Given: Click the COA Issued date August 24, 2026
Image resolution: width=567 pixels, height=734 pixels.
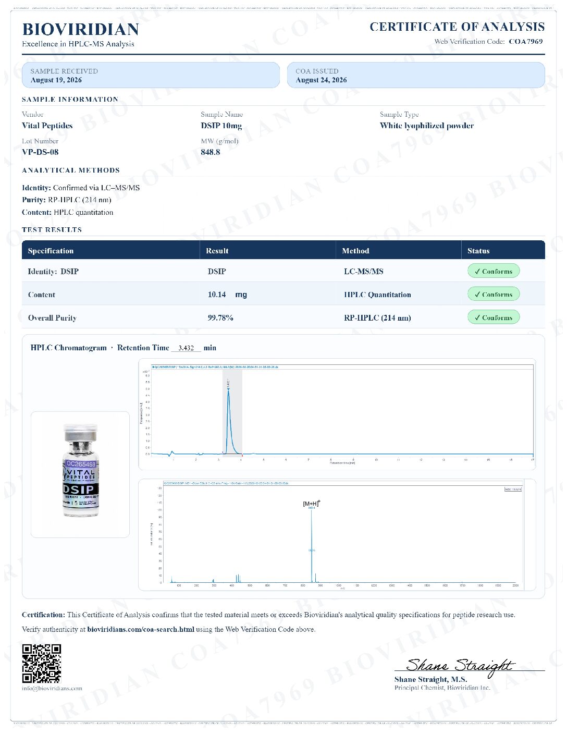Looking at the screenshot, I should click(x=321, y=80).
